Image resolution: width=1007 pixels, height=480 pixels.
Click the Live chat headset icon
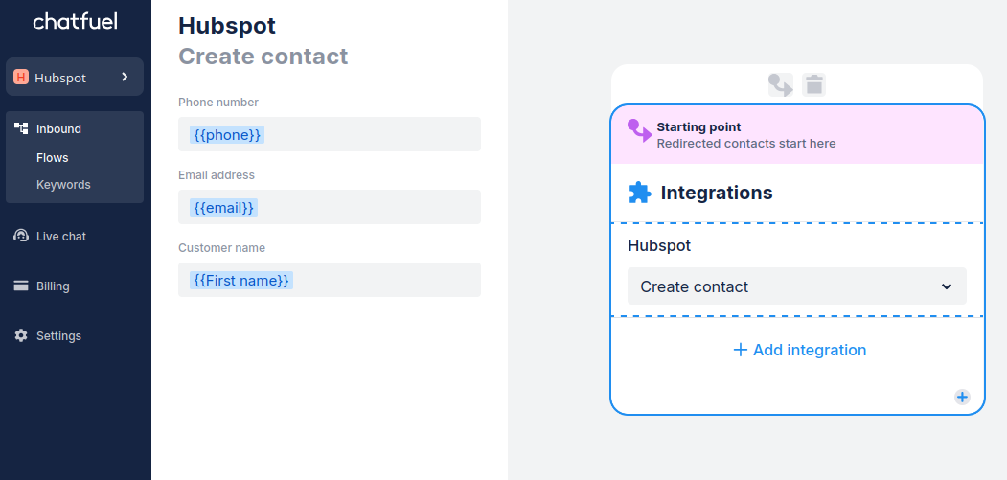click(x=21, y=236)
